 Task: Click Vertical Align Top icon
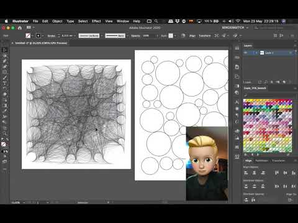click(277, 173)
